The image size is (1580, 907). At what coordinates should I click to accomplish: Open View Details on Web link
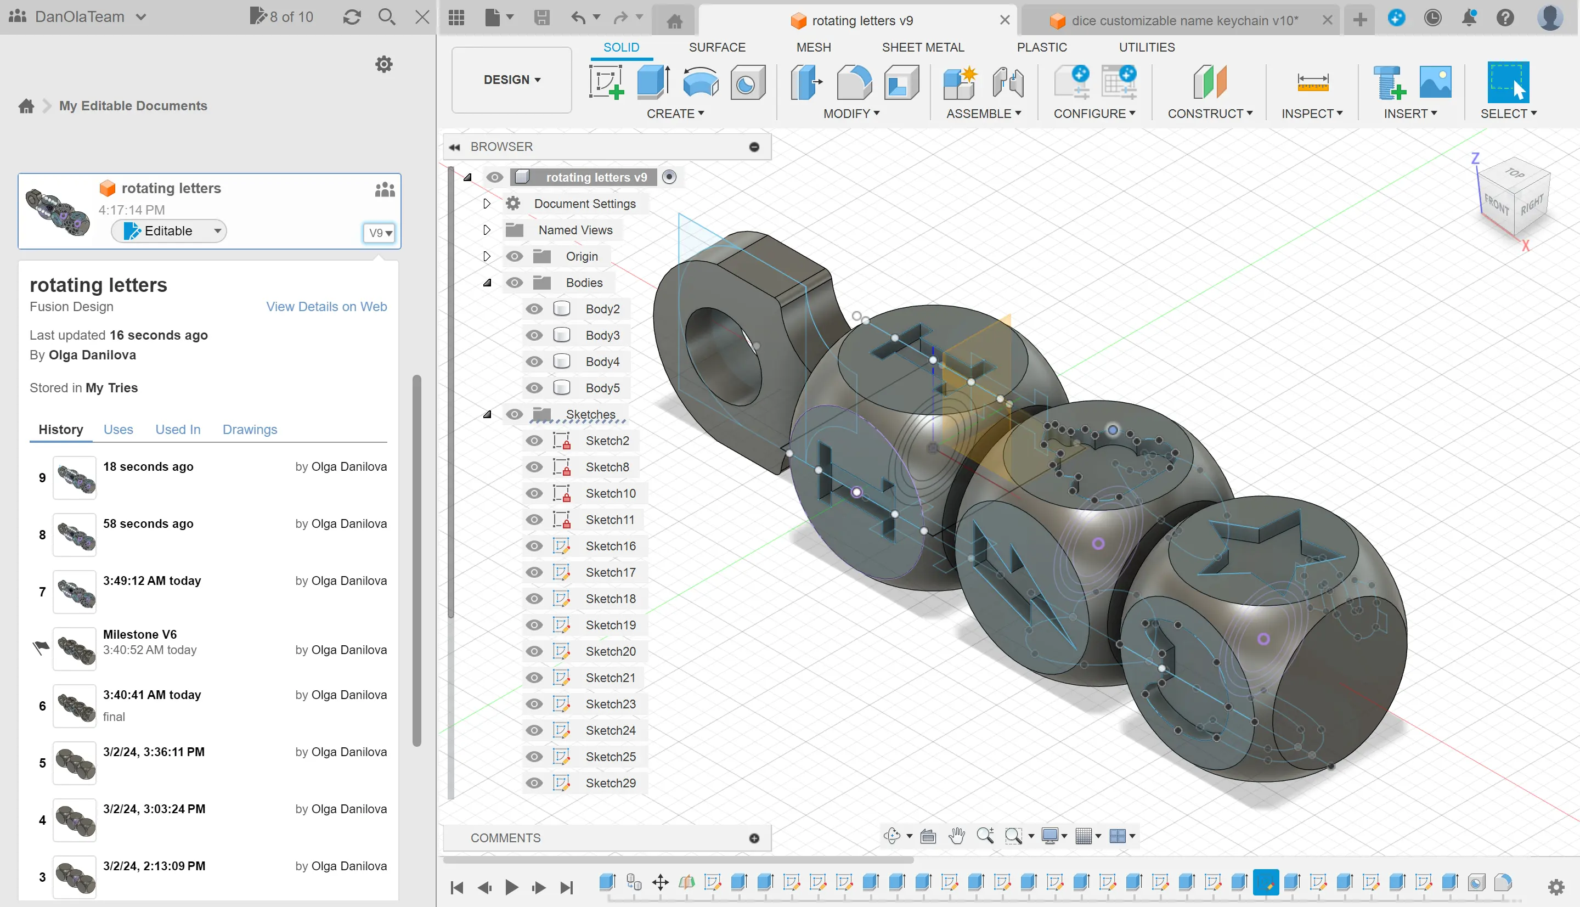(326, 307)
